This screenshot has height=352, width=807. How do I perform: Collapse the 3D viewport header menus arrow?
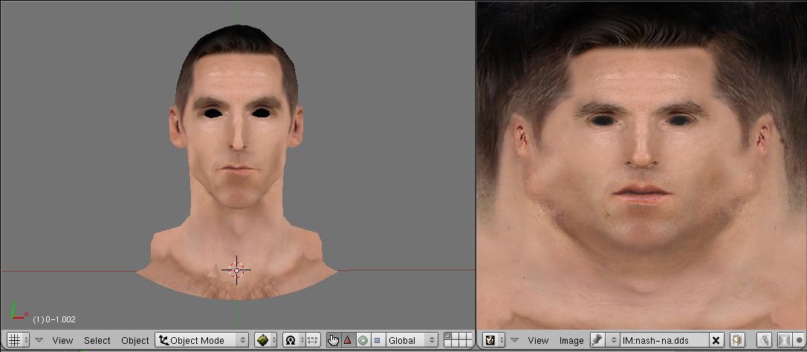pyautogui.click(x=39, y=340)
